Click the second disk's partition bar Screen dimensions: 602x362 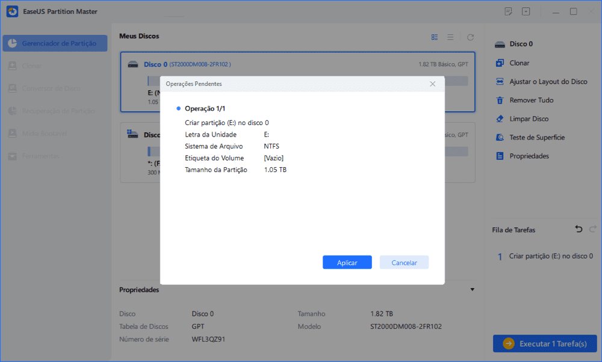(308, 152)
